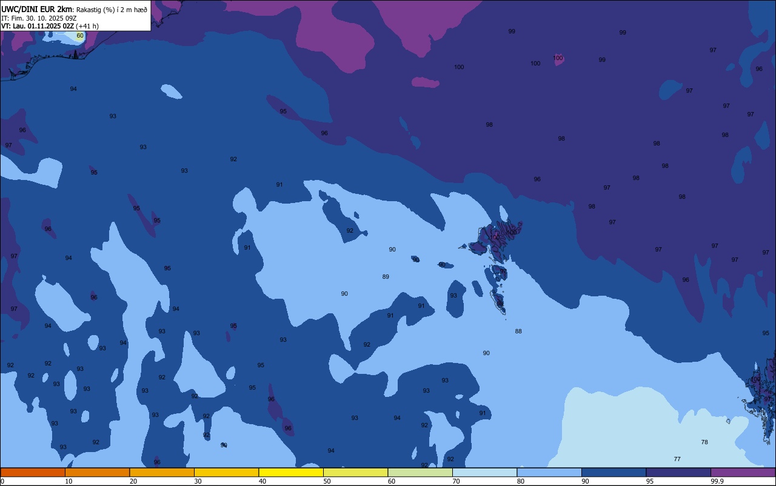Click the '99.9' legend scale label
776x486 pixels.
pos(717,481)
